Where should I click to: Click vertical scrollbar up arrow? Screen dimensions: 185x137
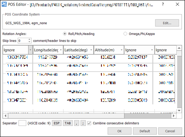coord(179,48)
